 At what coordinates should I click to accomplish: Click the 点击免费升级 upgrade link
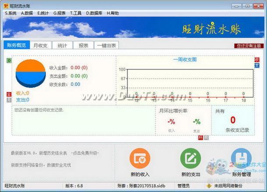point(85,153)
